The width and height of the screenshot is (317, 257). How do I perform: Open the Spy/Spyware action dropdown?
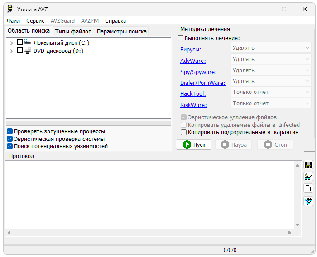pos(271,70)
